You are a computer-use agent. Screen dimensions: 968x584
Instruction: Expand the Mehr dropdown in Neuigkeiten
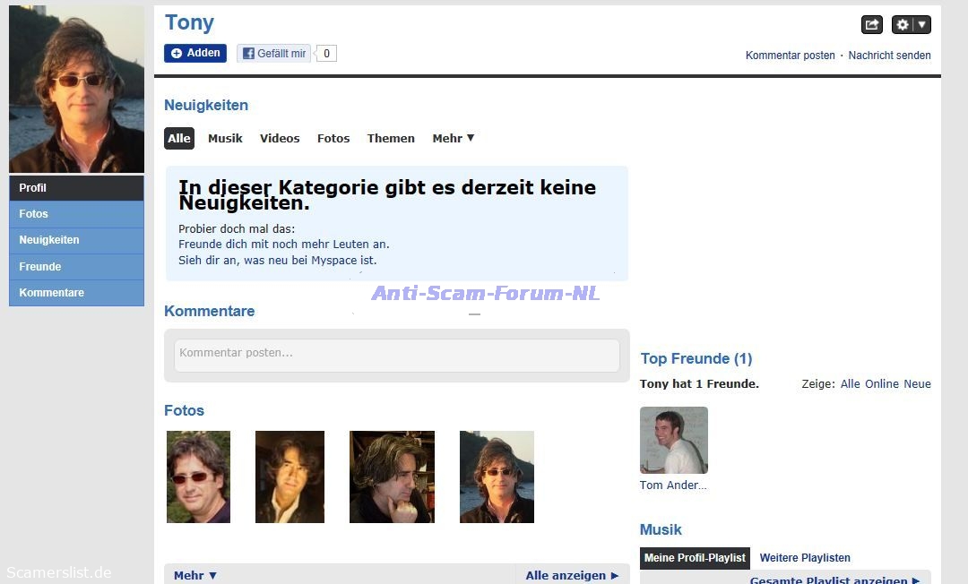[453, 139]
